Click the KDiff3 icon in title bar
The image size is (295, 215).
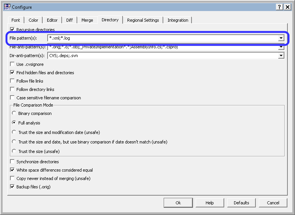pyautogui.click(x=6, y=7)
